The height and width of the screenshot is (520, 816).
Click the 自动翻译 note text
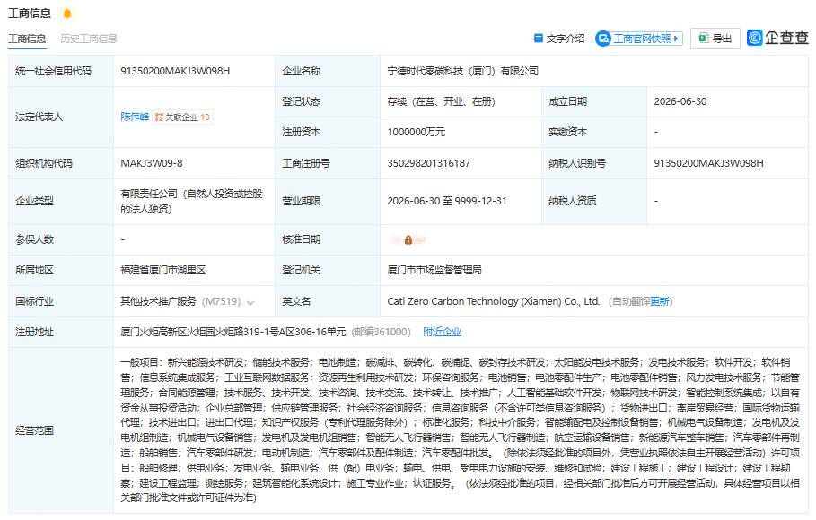[x=631, y=301]
